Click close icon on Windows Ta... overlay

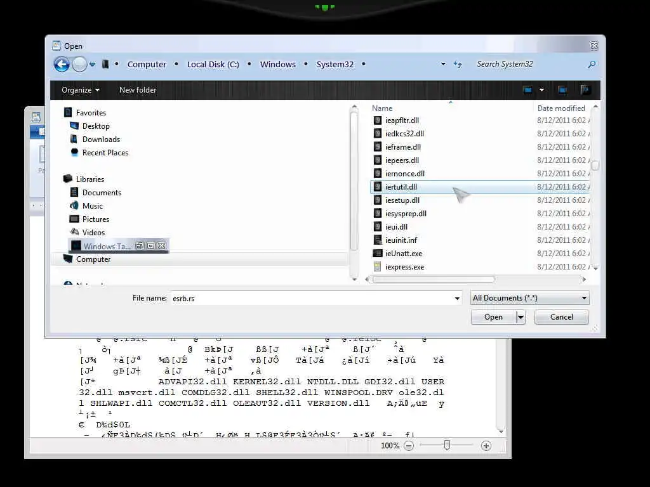point(161,245)
